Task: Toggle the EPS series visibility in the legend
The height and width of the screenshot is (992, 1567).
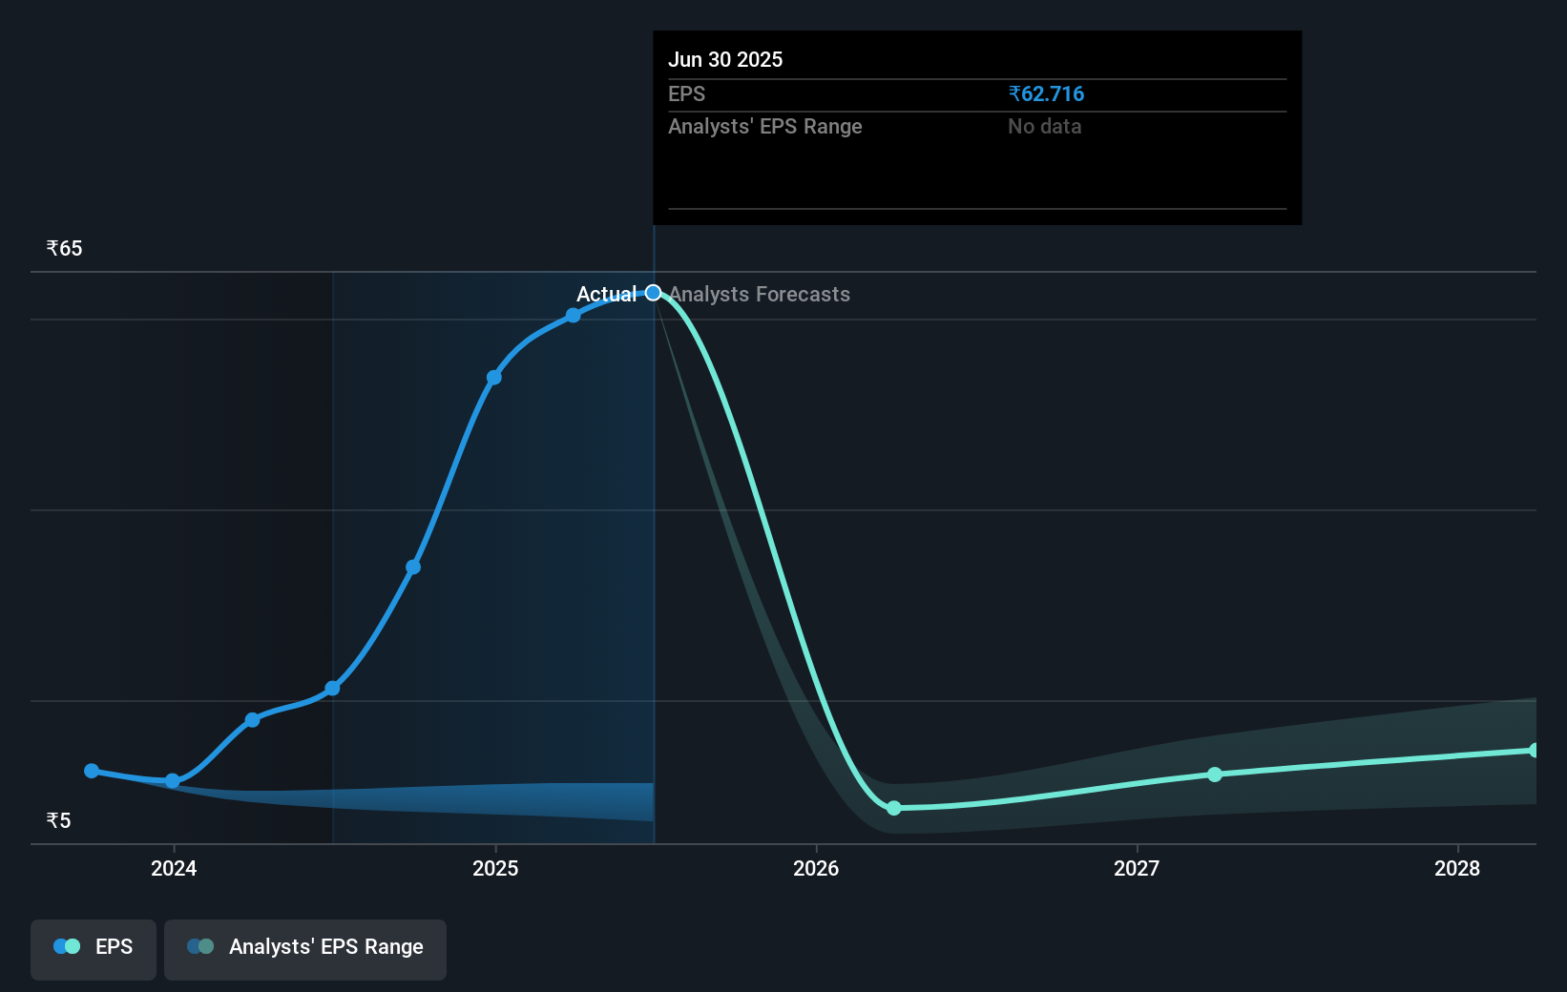Action: click(x=93, y=947)
